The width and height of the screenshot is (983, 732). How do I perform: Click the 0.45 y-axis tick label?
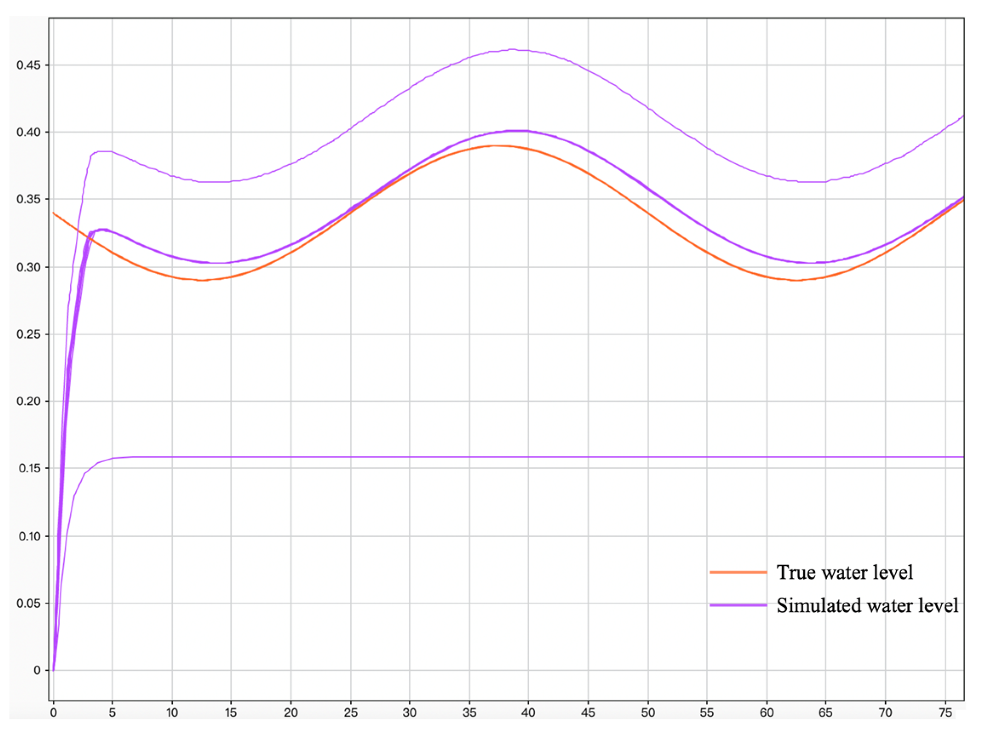point(28,66)
